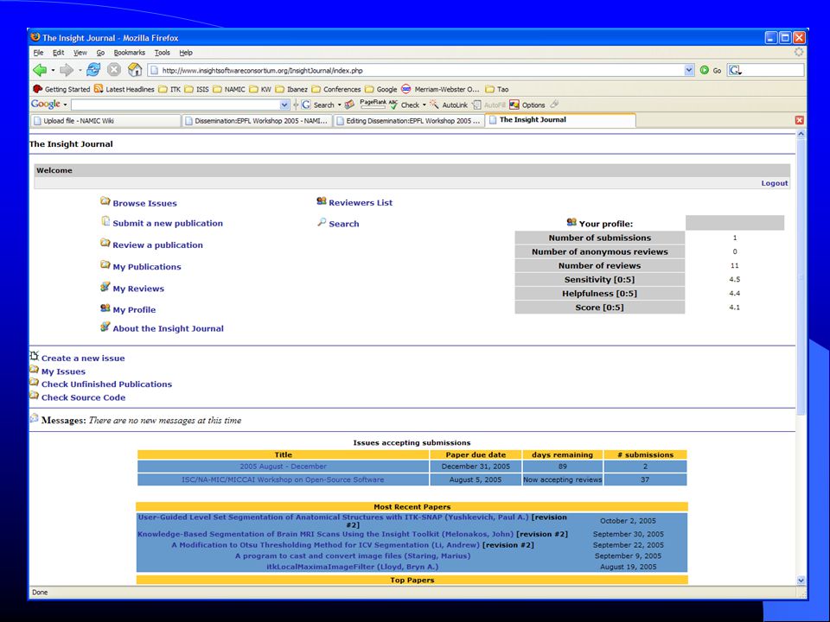Click the Getting Started bookmark icon
The height and width of the screenshot is (622, 830).
pos(37,89)
